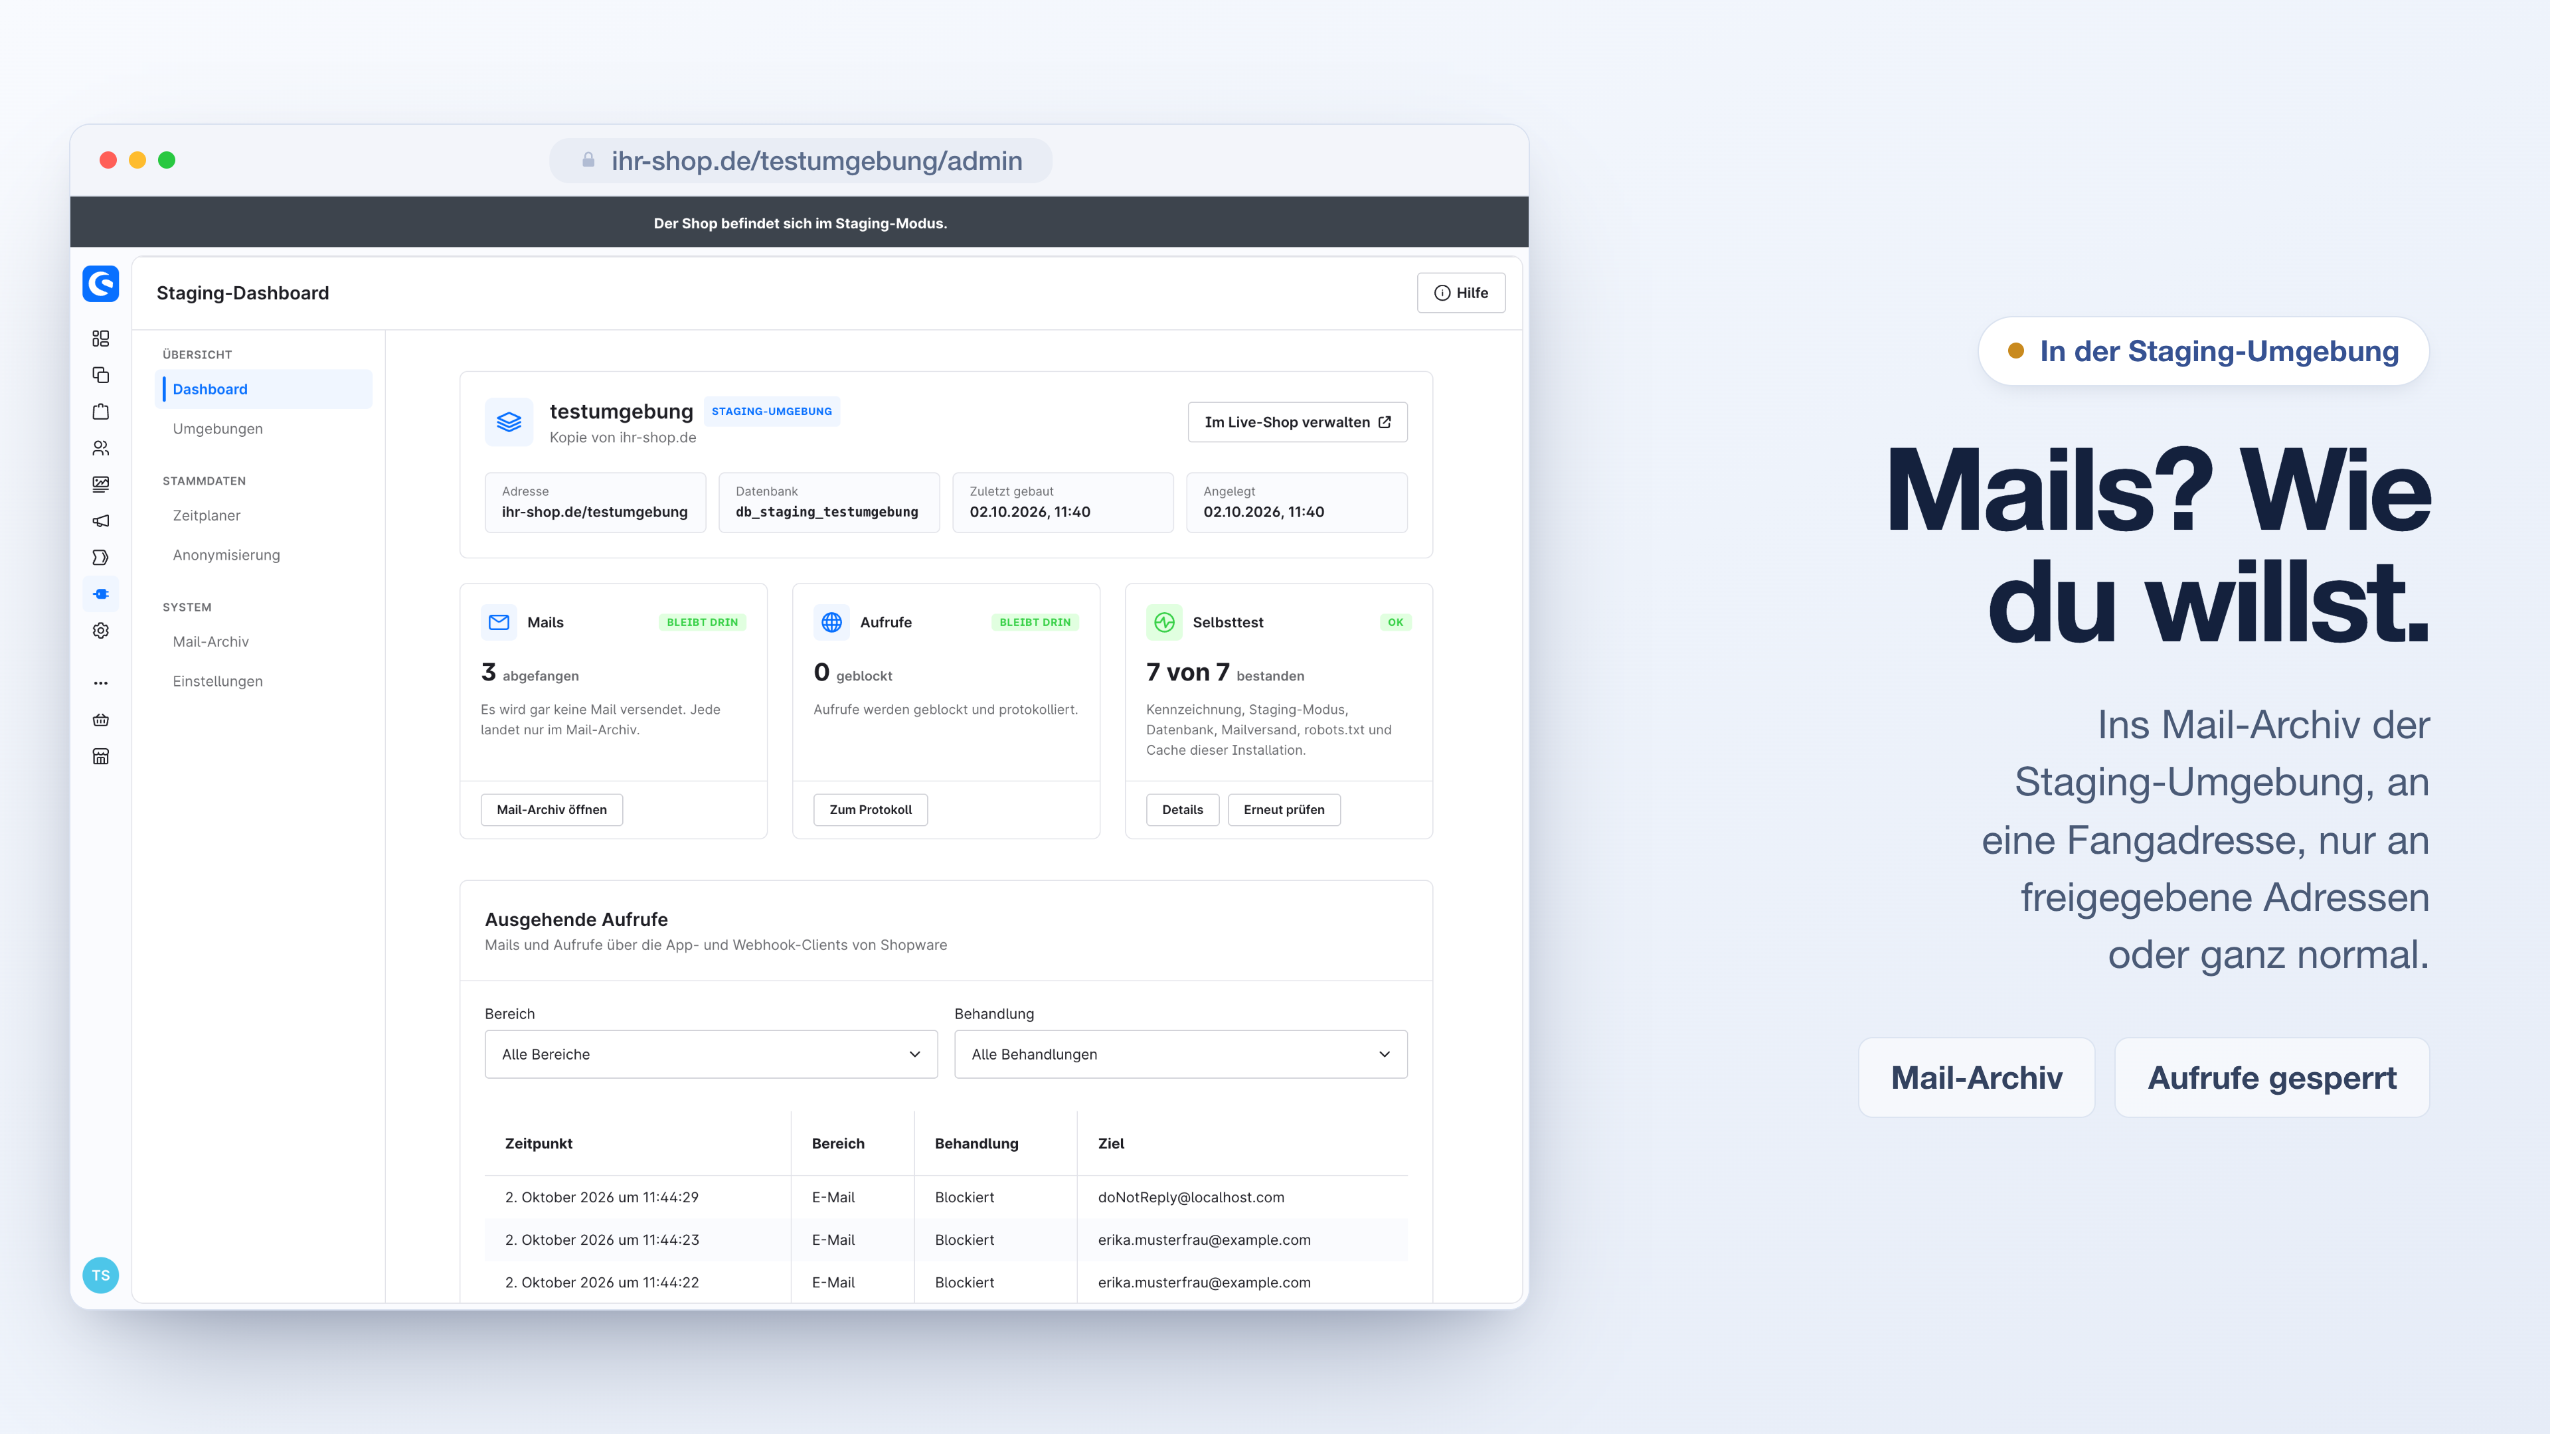Open the Dashboard grid icon in sidebar
Image resolution: width=2550 pixels, height=1434 pixels.
(101, 339)
